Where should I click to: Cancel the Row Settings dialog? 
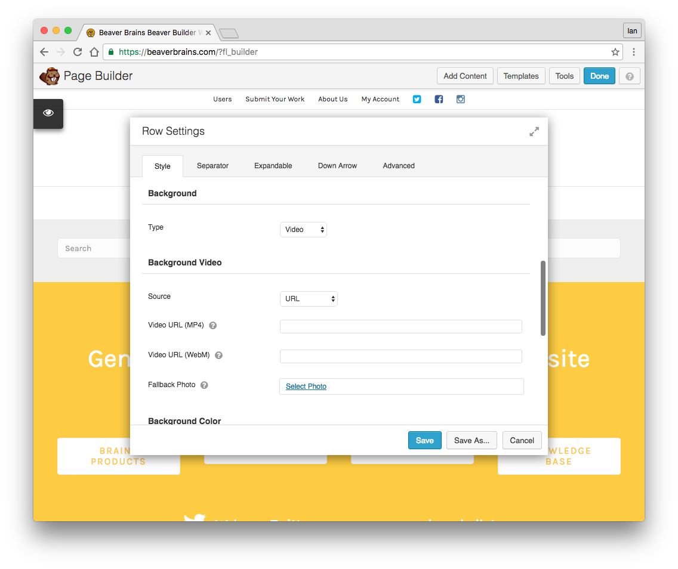click(x=522, y=440)
